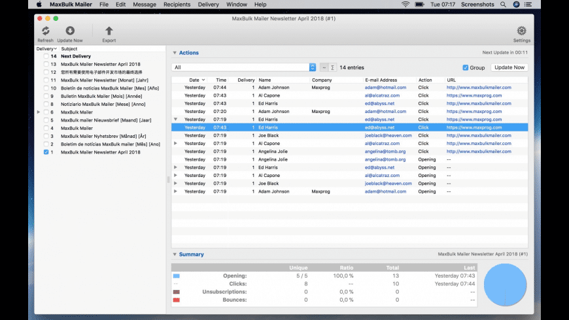569x320 pixels.
Task: Open Spotlight search icon
Action: coord(503,5)
